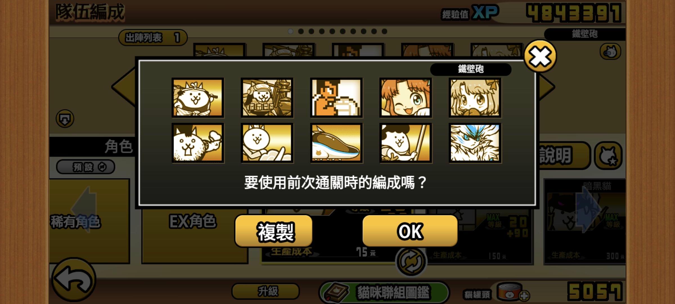The width and height of the screenshot is (675, 304).
Task: Click the cat cannon icon under 鐵壁砲
Action: click(610, 52)
